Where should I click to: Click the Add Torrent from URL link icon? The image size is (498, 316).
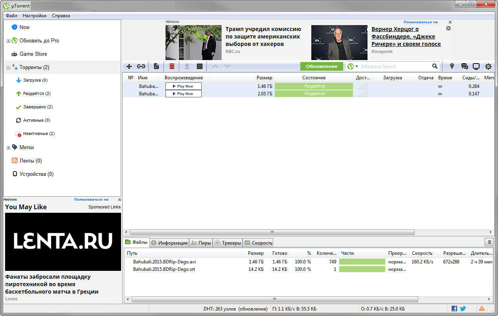[x=141, y=66]
